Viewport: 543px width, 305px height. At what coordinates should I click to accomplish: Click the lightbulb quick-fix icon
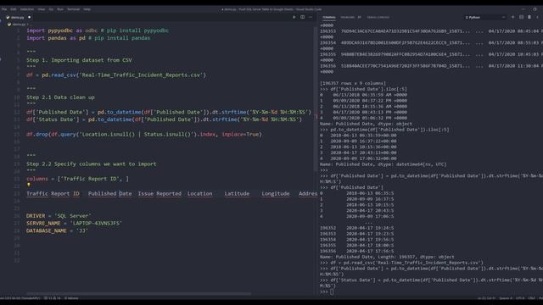click(x=29, y=186)
